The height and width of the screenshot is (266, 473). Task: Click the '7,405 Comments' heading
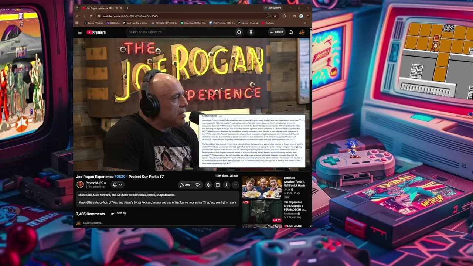click(91, 214)
